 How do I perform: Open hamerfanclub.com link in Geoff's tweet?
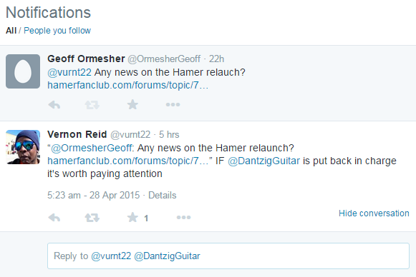point(127,85)
